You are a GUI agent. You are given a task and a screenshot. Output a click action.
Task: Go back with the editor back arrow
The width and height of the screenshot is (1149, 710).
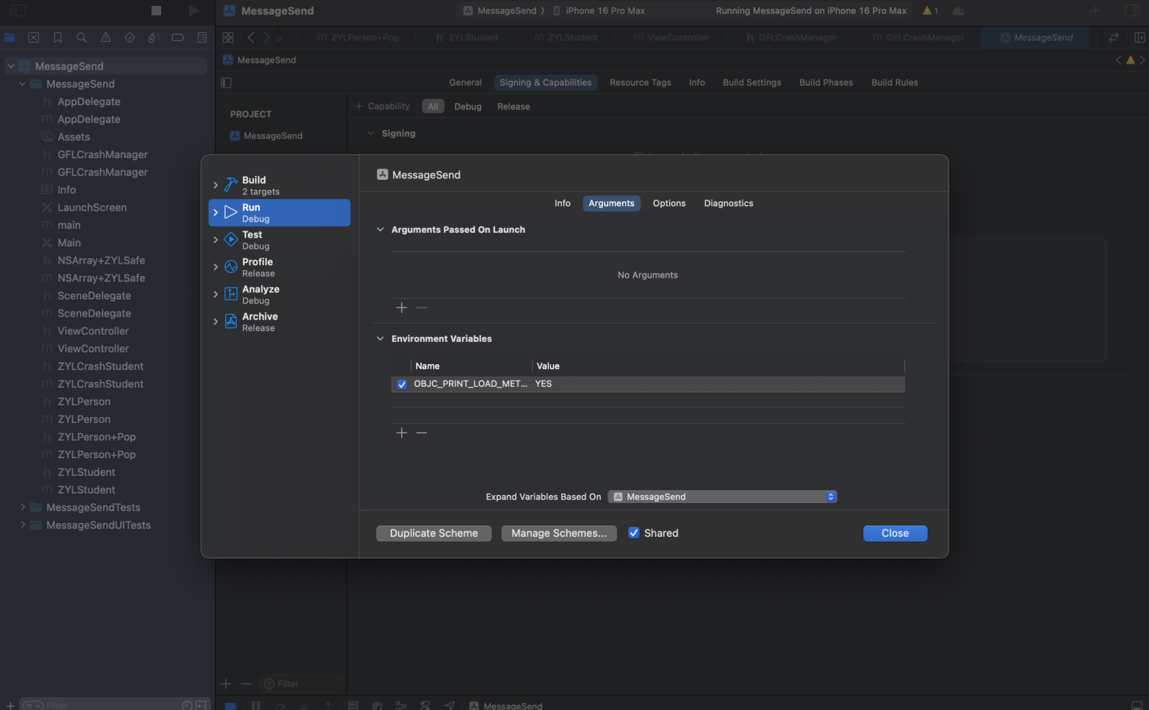(x=251, y=38)
